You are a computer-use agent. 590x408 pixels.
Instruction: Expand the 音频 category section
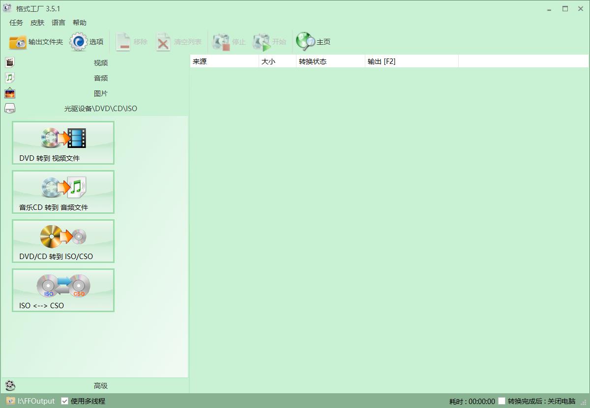100,78
